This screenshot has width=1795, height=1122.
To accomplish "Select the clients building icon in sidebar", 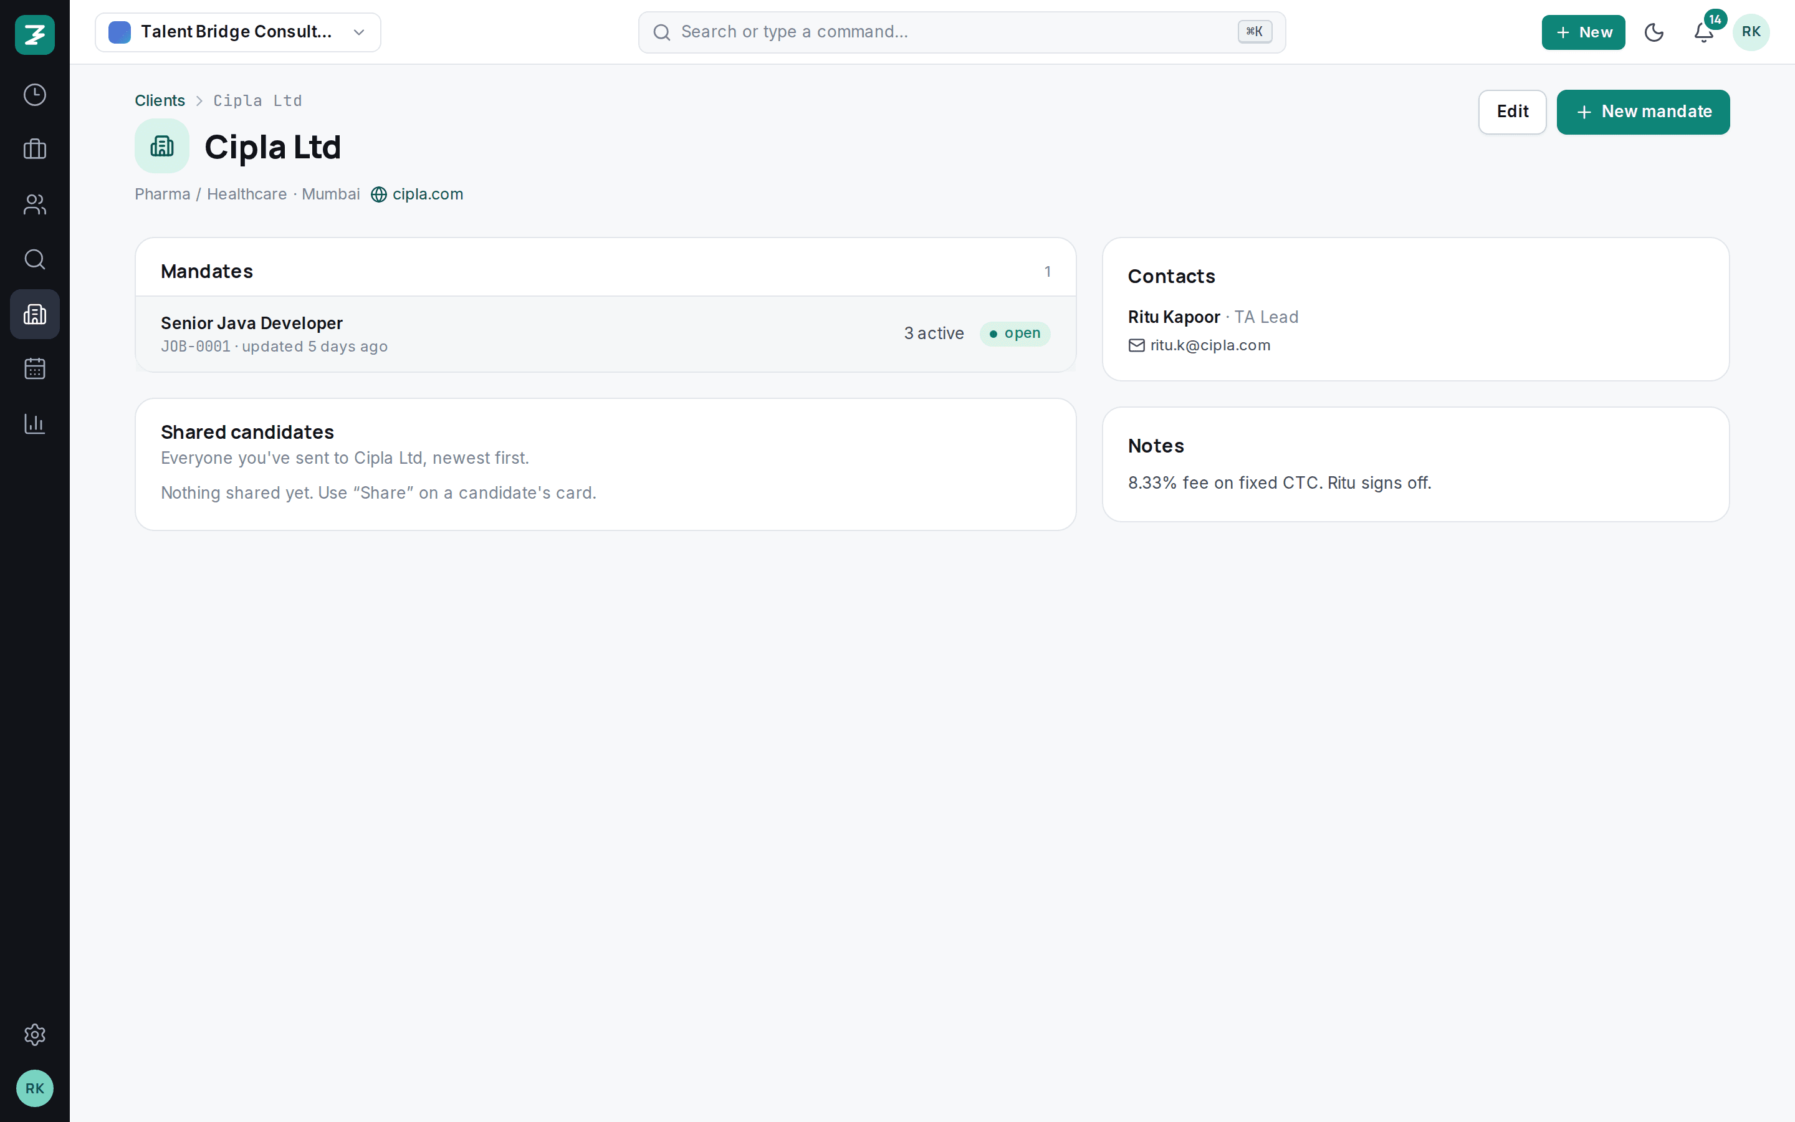I will pos(35,314).
